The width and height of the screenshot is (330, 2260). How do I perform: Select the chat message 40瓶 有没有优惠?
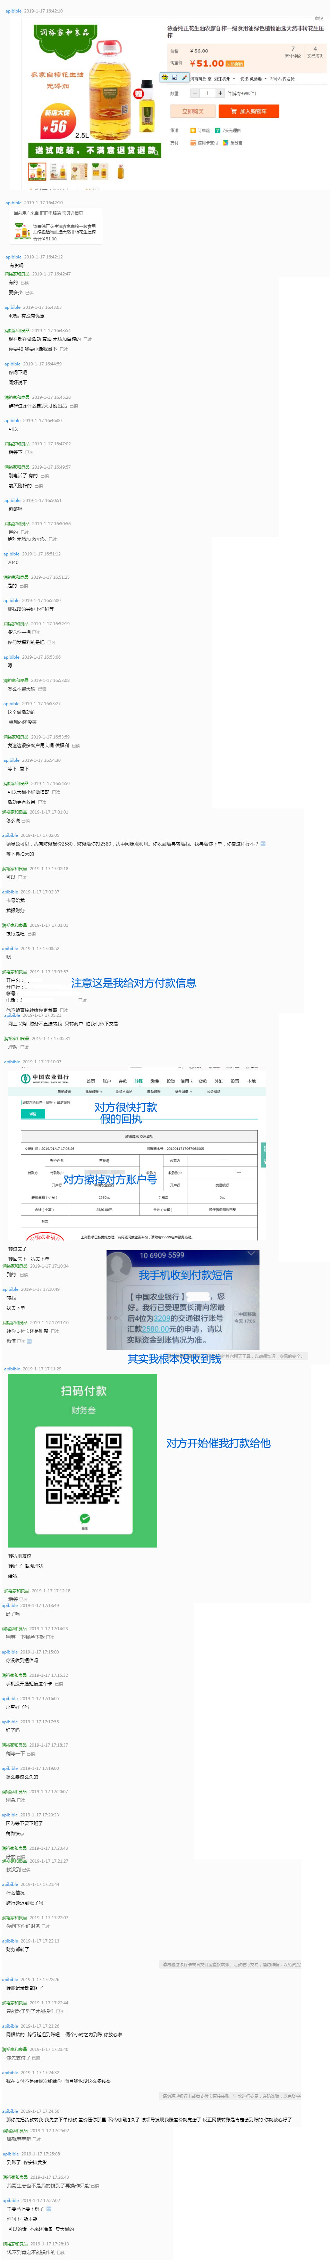(x=26, y=316)
